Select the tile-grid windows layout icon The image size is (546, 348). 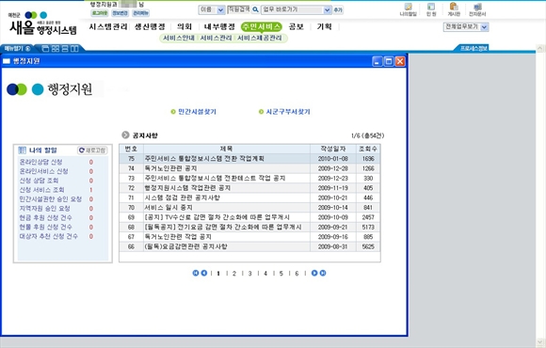click(56, 49)
